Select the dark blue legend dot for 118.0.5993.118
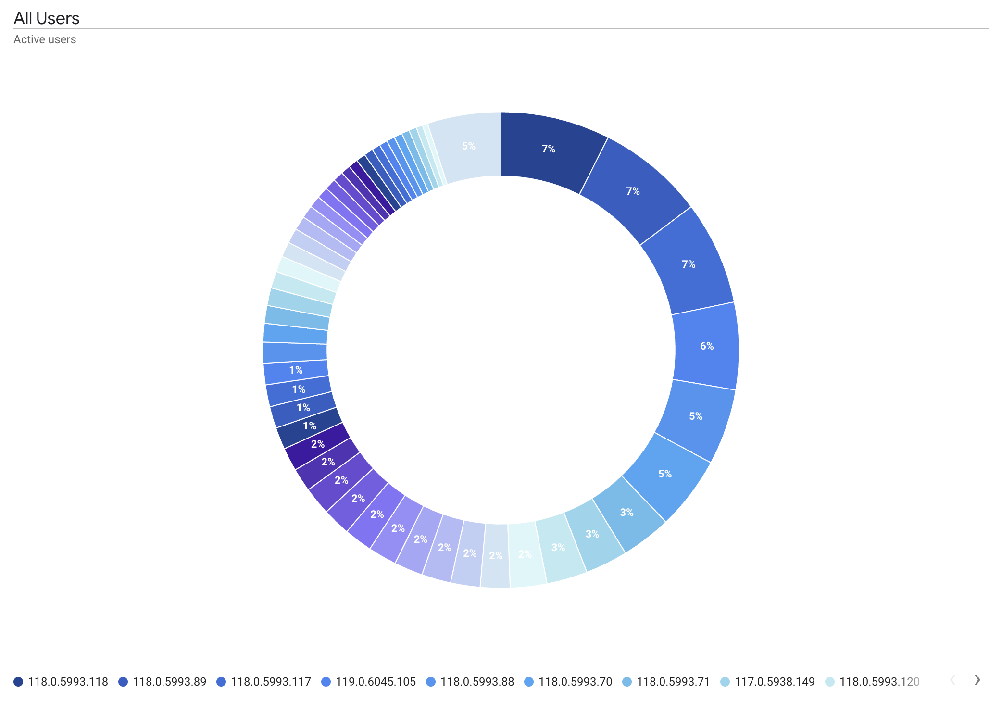 pyautogui.click(x=18, y=681)
